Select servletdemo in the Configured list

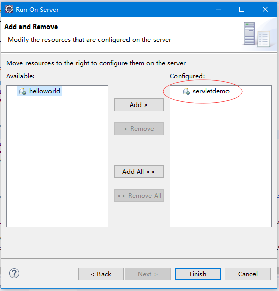coord(206,91)
